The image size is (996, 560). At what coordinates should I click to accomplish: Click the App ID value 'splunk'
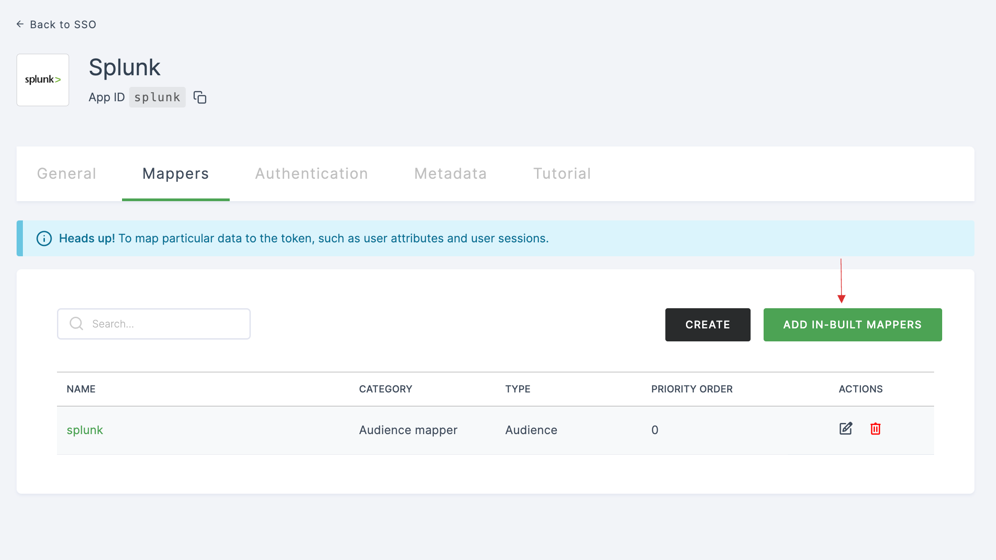(x=157, y=97)
